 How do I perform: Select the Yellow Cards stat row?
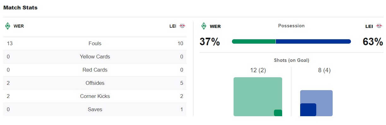click(95, 57)
